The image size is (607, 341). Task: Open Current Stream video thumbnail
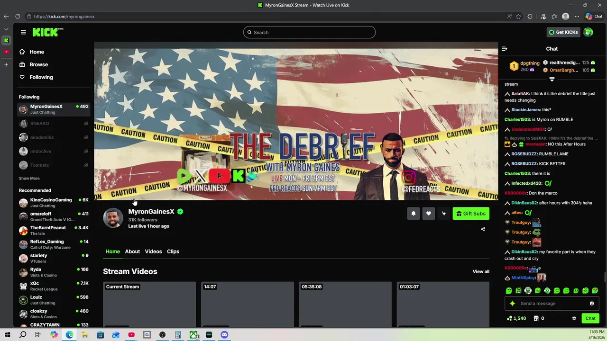149,304
